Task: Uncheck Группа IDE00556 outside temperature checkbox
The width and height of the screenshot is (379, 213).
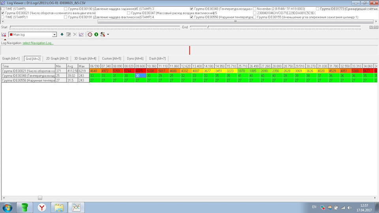Action: pyautogui.click(x=191, y=17)
